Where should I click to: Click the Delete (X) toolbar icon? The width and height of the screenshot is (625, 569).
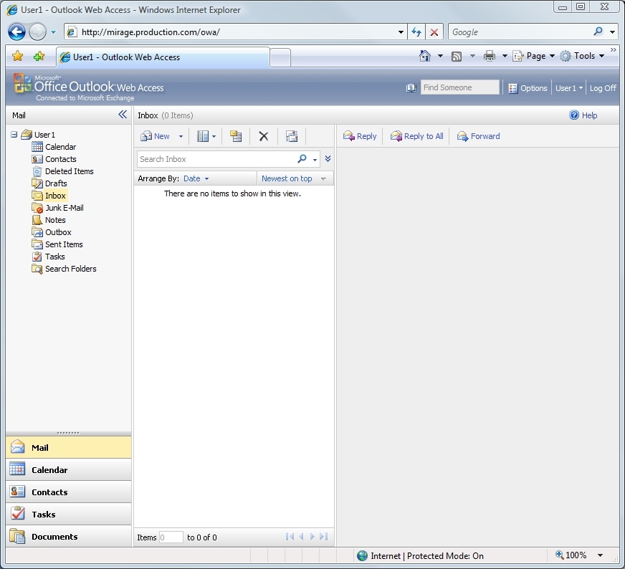(x=263, y=136)
